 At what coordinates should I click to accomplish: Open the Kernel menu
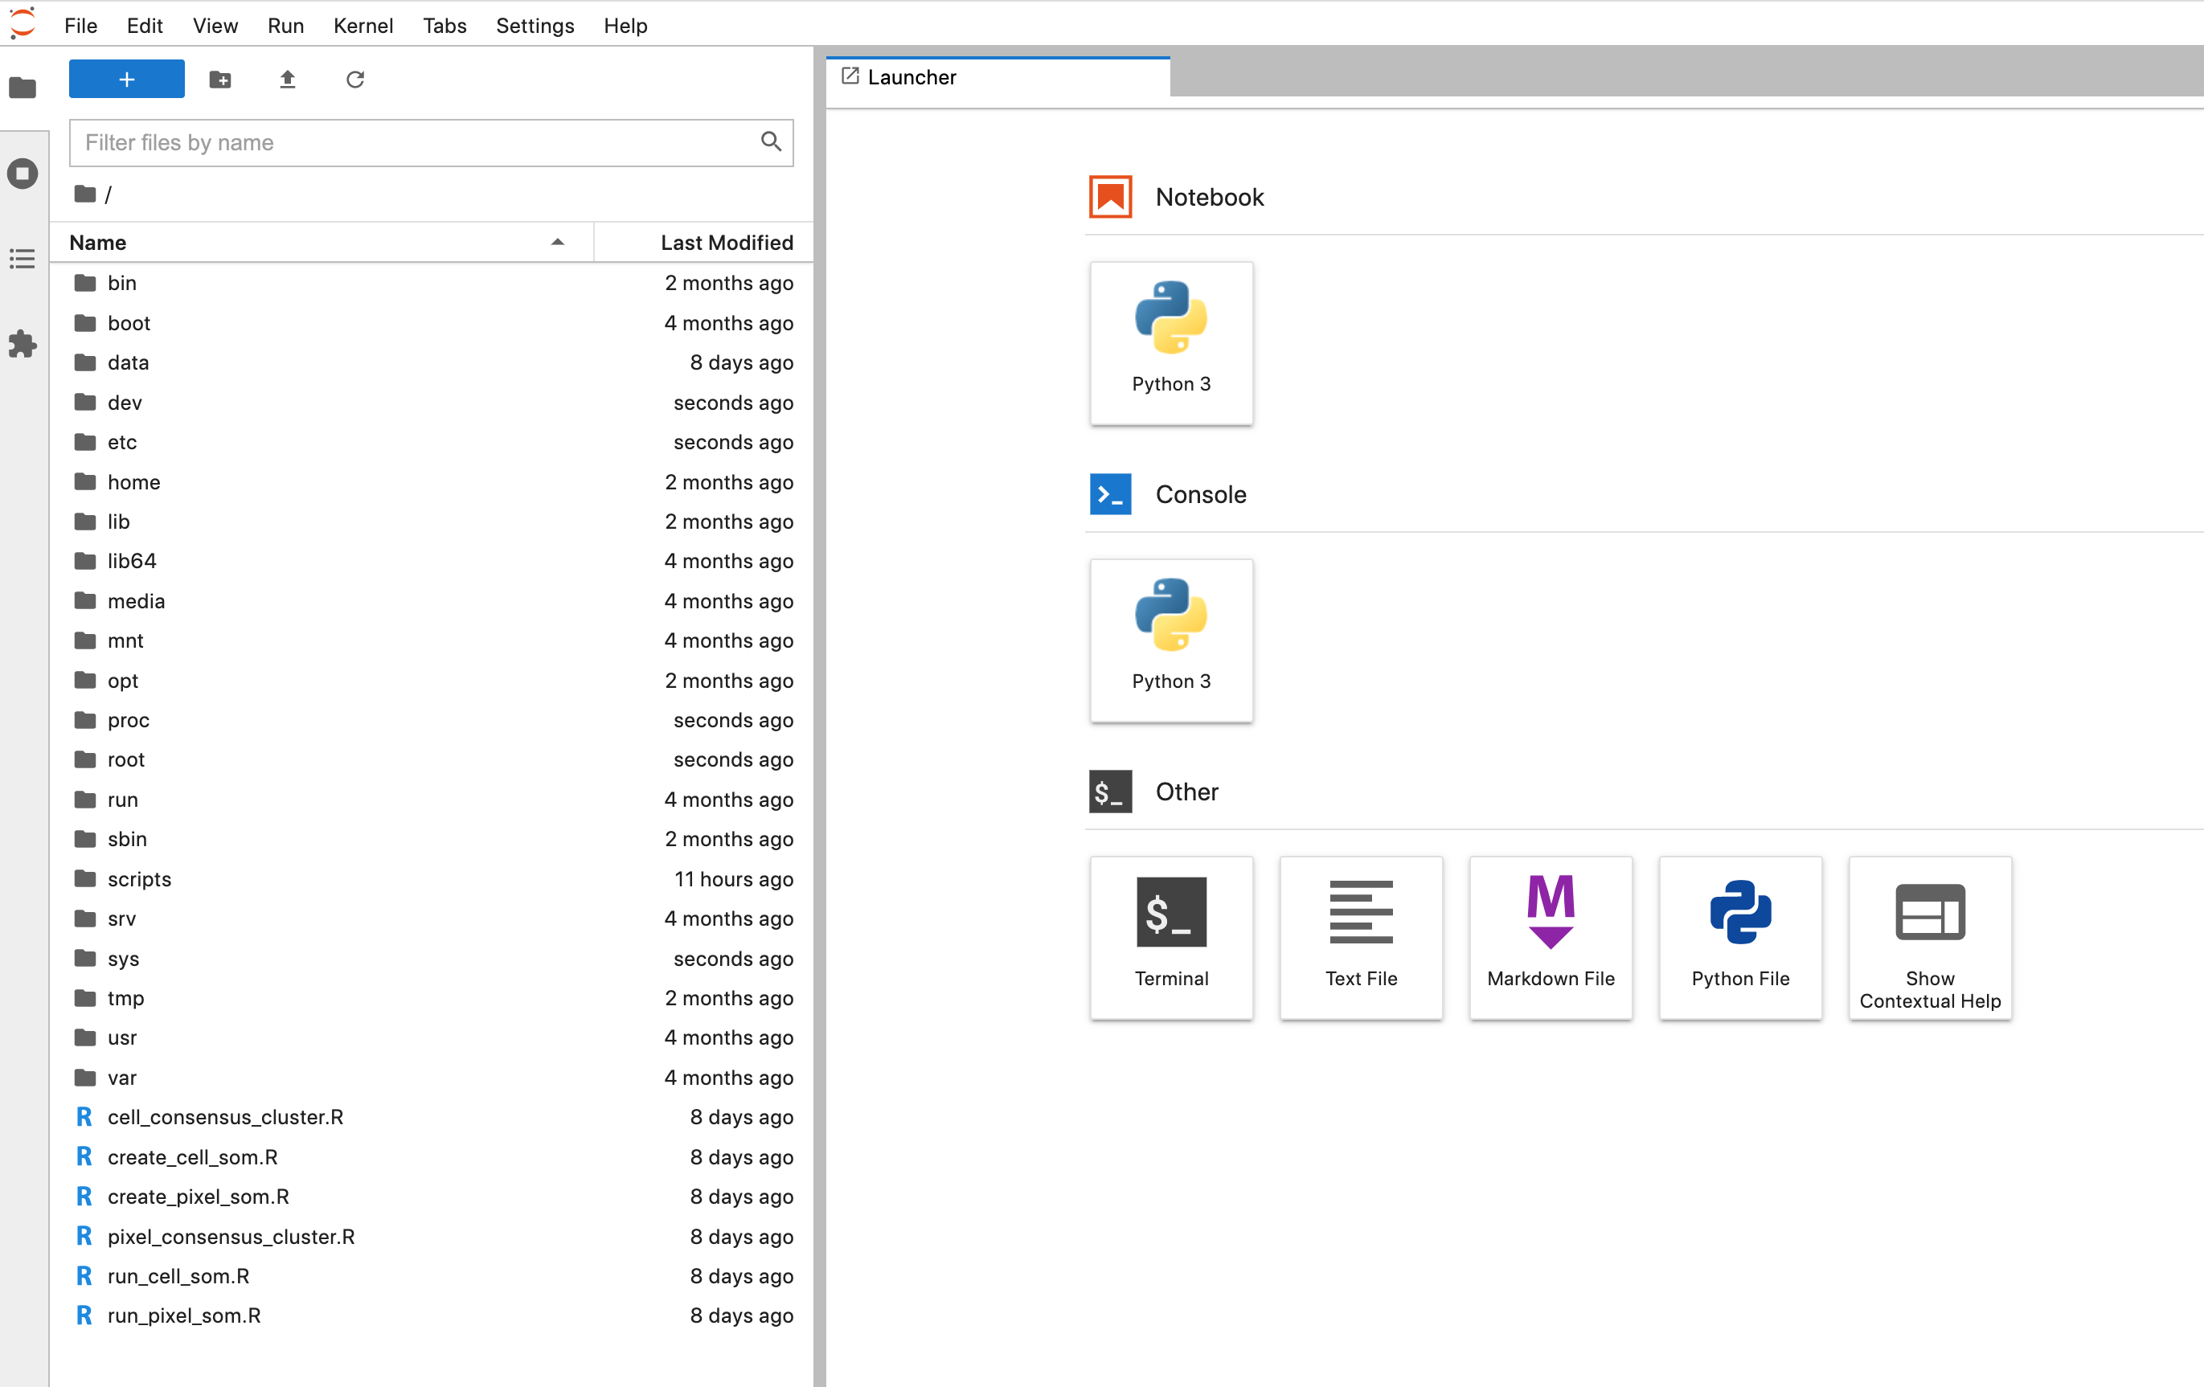[363, 26]
